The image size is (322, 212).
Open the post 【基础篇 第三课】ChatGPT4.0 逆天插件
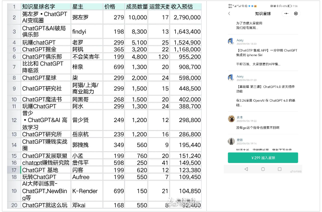tap(265, 89)
